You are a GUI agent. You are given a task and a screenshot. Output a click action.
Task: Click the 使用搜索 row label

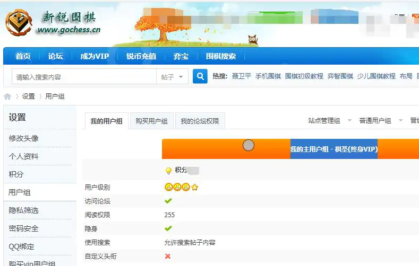coord(97,243)
